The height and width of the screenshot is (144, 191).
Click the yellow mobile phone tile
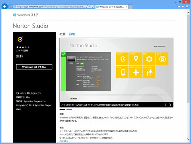pyautogui.click(x=122, y=72)
